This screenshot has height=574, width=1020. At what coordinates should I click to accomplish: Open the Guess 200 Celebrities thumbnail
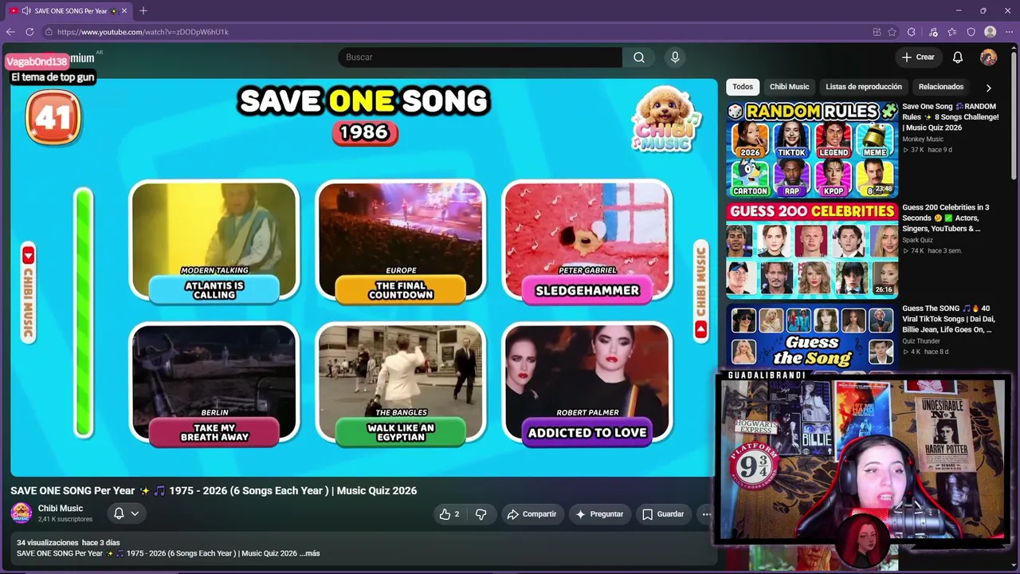(x=812, y=250)
